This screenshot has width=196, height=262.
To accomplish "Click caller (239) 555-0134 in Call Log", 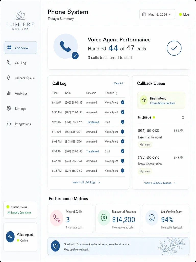I will (x=73, y=161).
